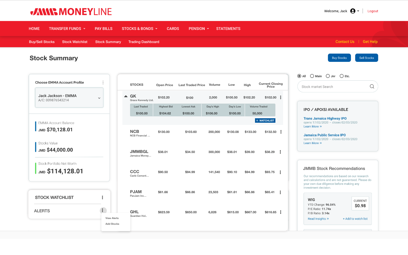Click Learn More under Jamaica Public Service IPO

tap(312, 143)
